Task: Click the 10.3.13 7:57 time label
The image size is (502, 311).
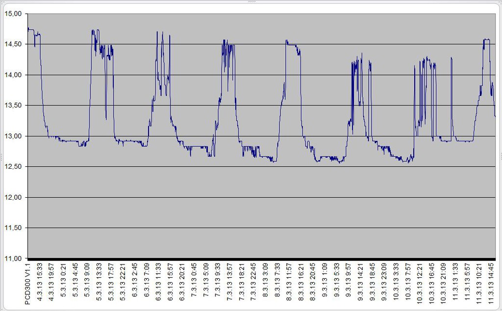Action: click(407, 282)
